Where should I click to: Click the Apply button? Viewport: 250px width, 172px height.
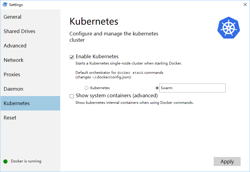point(227,161)
